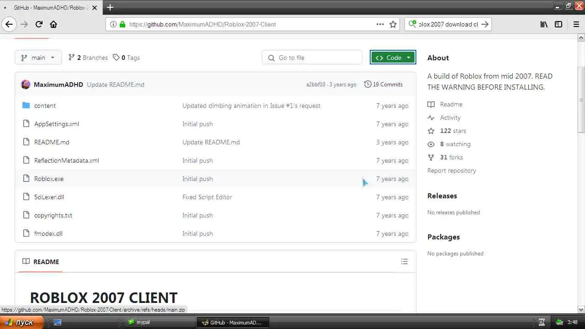Image resolution: width=585 pixels, height=329 pixels.
Task: Open the Packages heading link
Action: [x=443, y=237]
